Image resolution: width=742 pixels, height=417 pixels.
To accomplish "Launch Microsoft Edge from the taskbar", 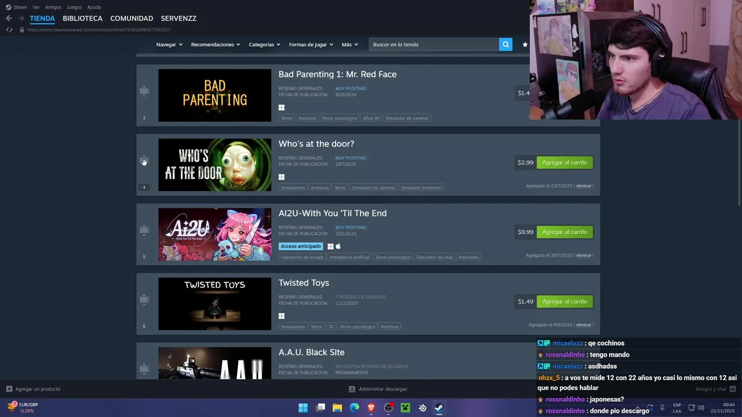I will [x=354, y=408].
